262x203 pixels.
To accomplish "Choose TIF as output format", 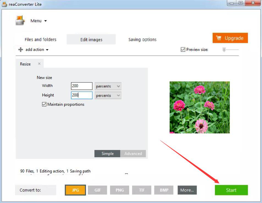I will [142, 190].
